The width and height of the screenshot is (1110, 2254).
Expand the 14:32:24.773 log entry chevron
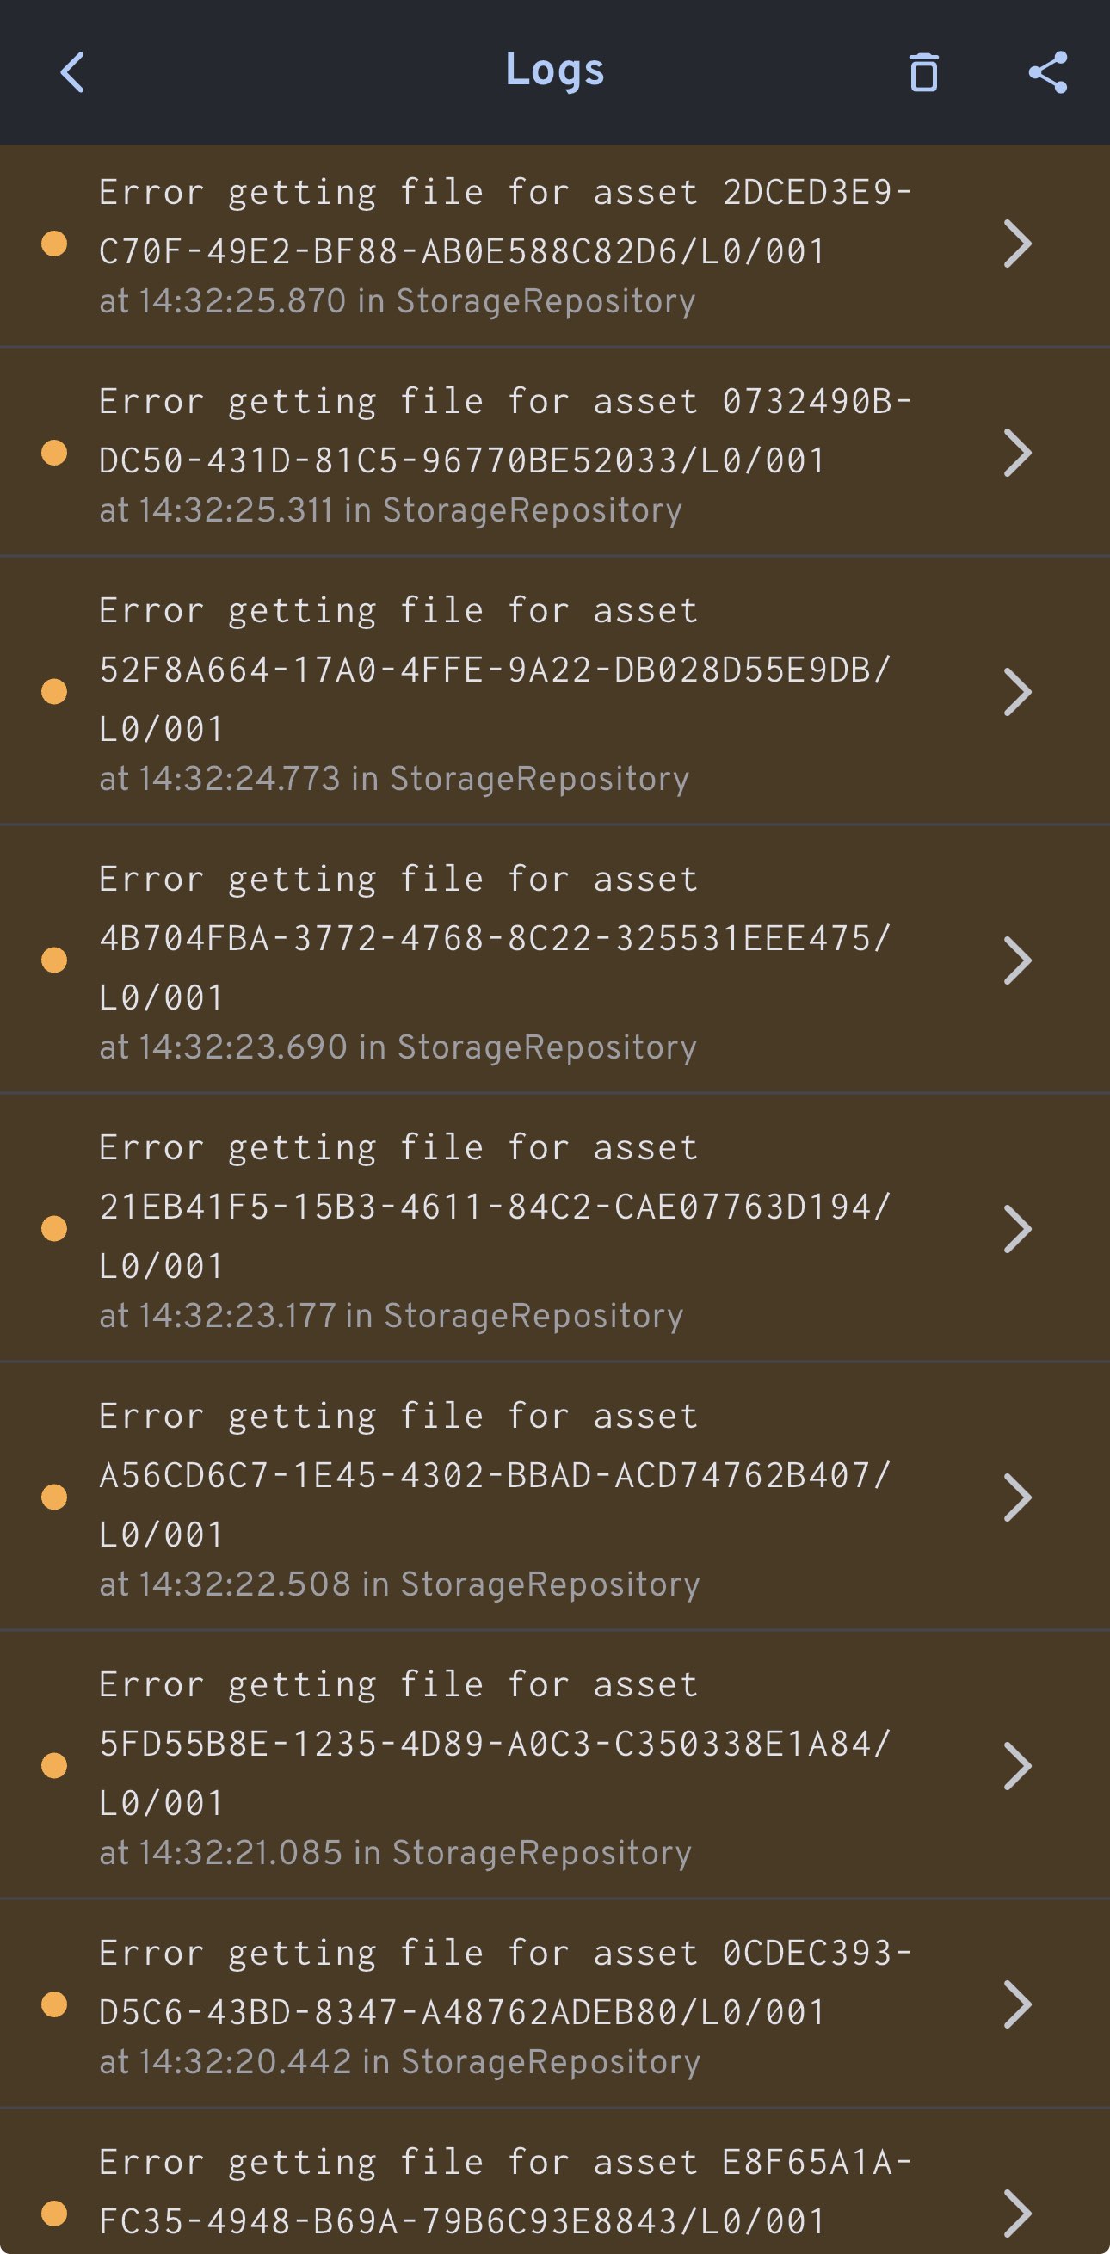[x=1017, y=692]
